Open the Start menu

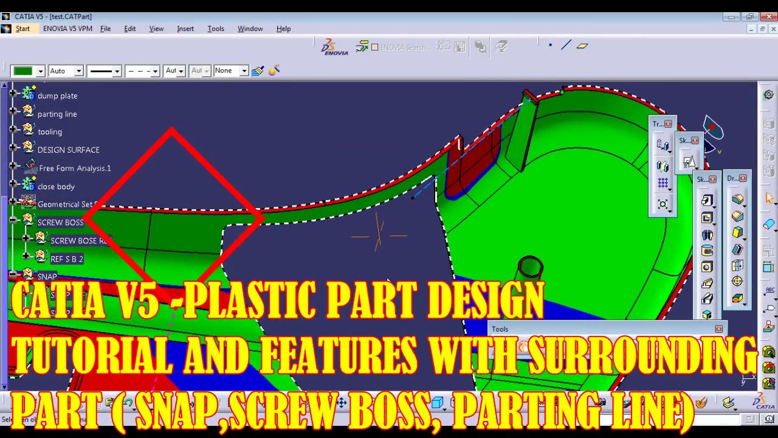pyautogui.click(x=22, y=29)
